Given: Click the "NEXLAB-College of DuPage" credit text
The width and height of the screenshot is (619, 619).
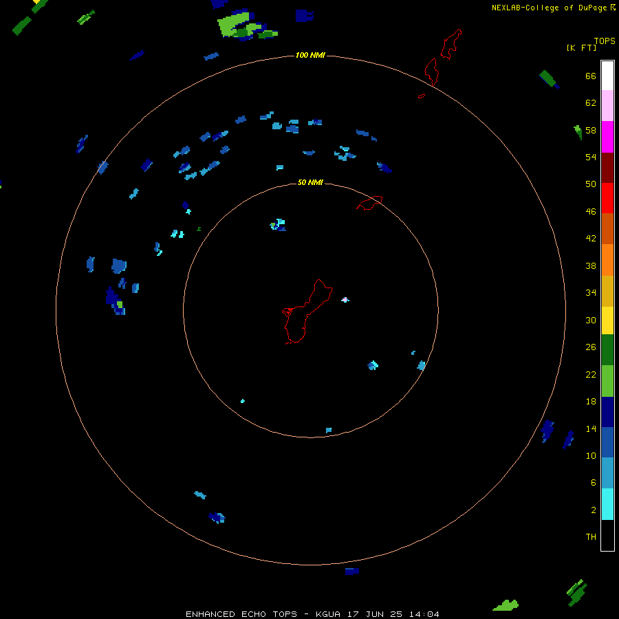Looking at the screenshot, I should pos(550,8).
